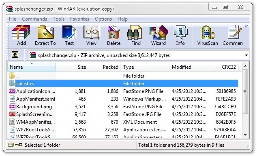
Task: Open the Help menu
Action: (x=122, y=19)
